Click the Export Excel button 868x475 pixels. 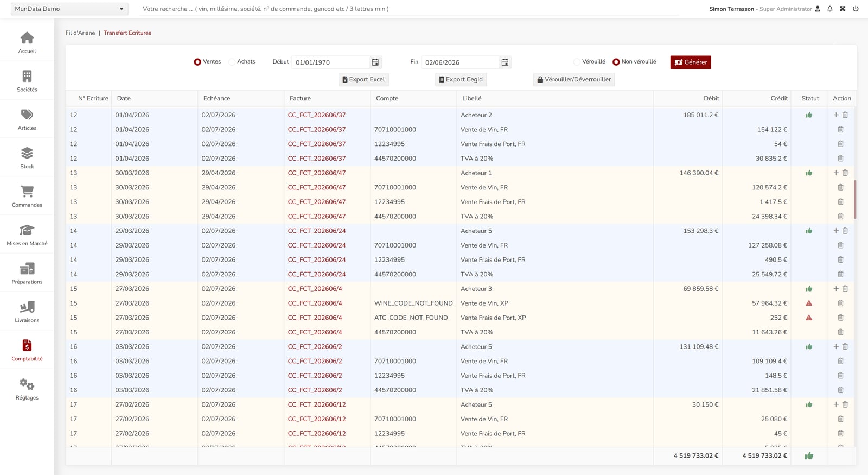(x=363, y=79)
